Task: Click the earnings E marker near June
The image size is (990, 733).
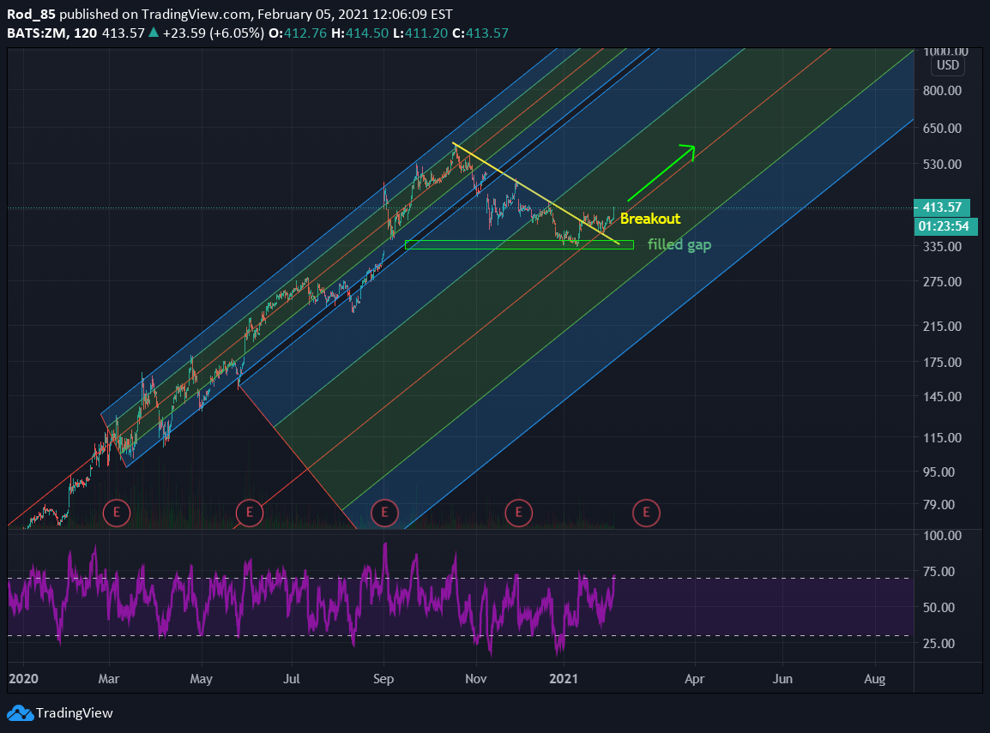Action: pos(250,513)
